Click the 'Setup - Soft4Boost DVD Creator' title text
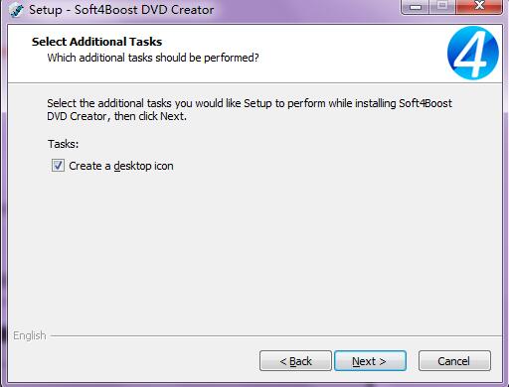Viewport: 509px width, 387px height. point(121,10)
